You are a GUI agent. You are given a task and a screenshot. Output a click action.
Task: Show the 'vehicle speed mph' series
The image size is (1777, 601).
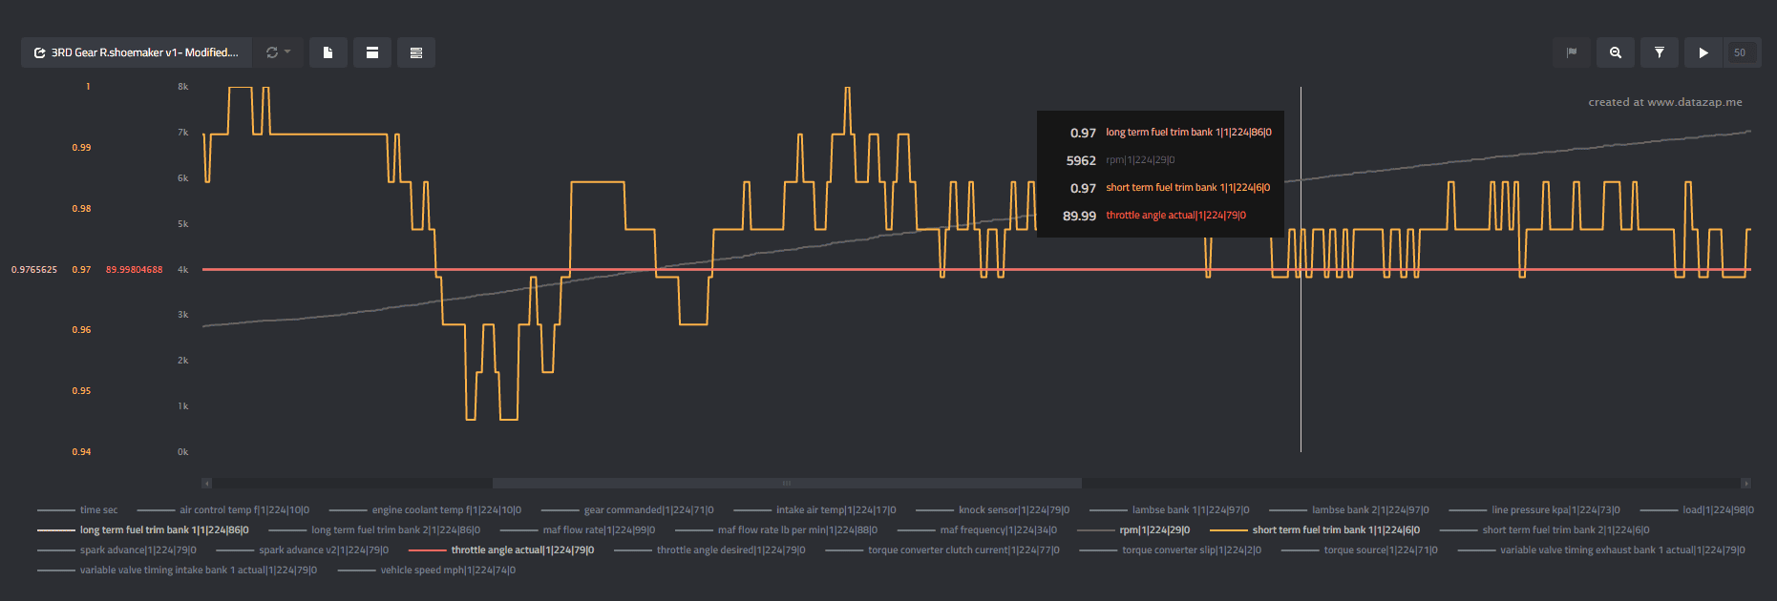(427, 570)
